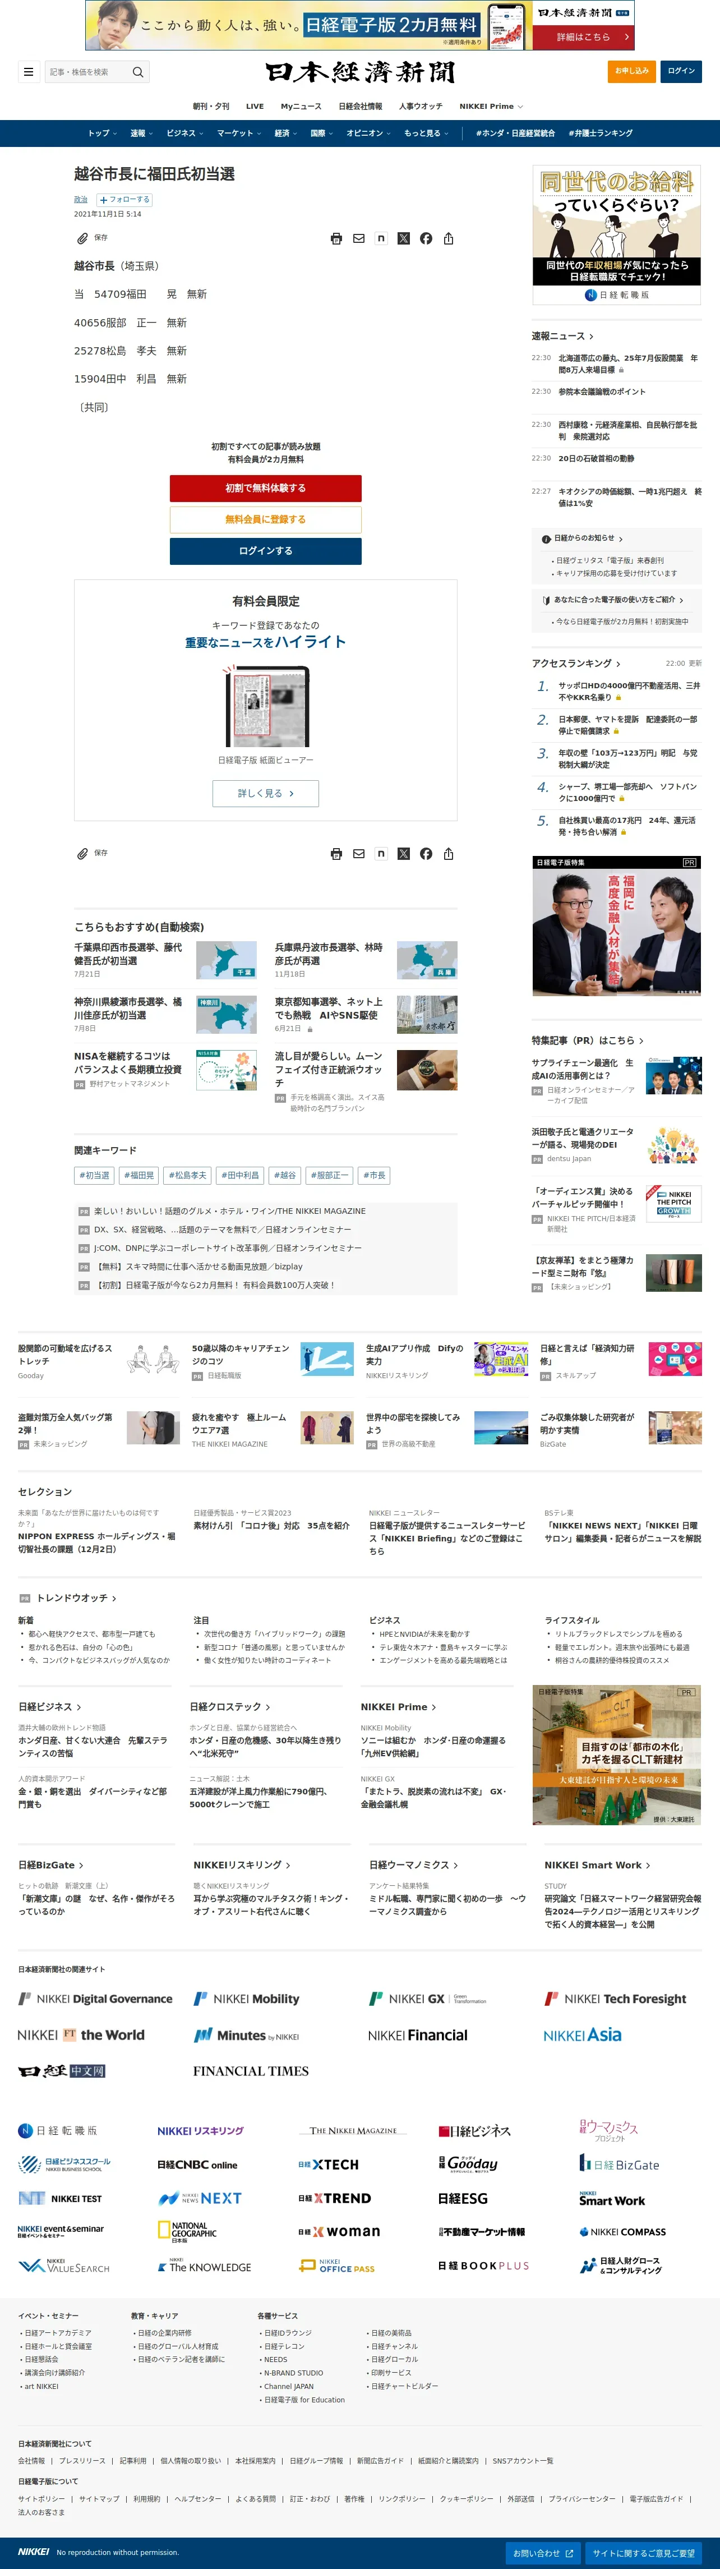The width and height of the screenshot is (720, 2569).
Task: Open the Myニュース menu item
Action: pos(301,105)
